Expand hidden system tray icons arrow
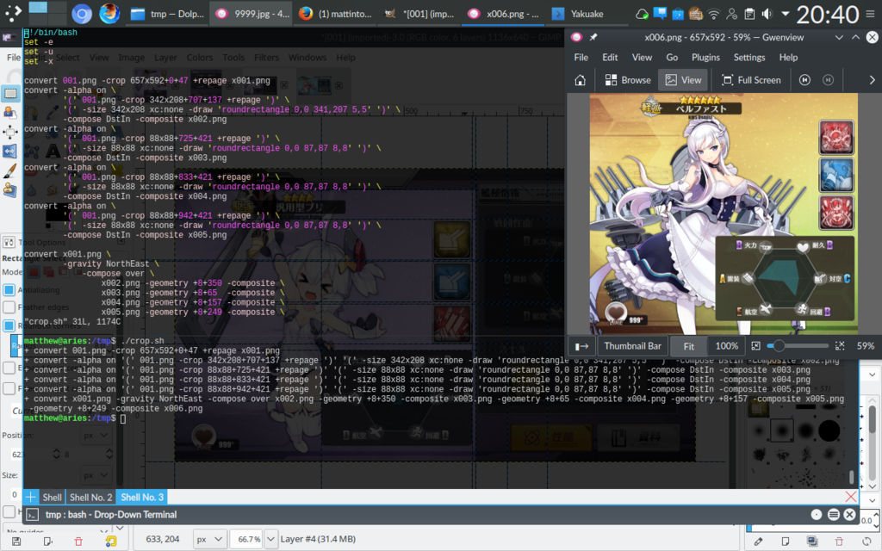The image size is (882, 551). [x=786, y=14]
